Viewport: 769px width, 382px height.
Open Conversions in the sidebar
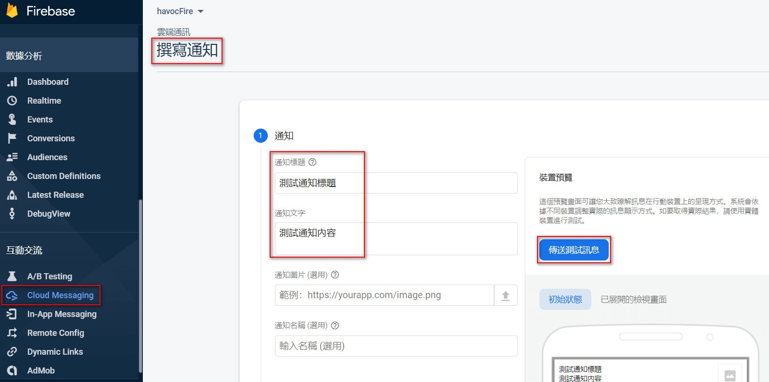click(51, 138)
